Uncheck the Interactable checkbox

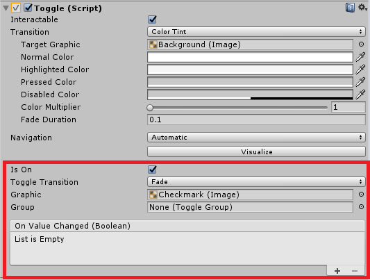pyautogui.click(x=152, y=19)
